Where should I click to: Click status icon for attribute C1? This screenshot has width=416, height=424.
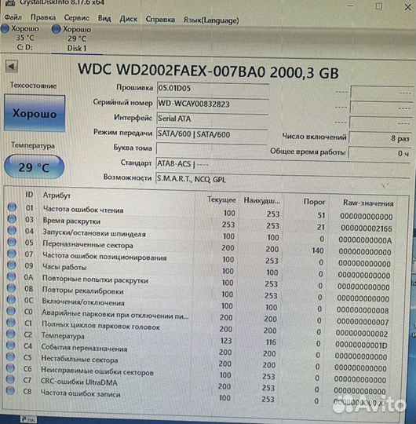11,323
